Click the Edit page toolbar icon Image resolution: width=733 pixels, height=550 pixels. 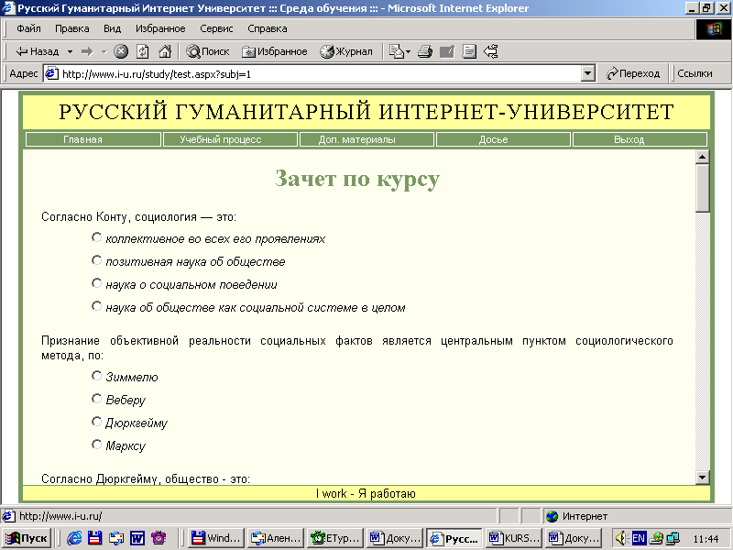(447, 51)
